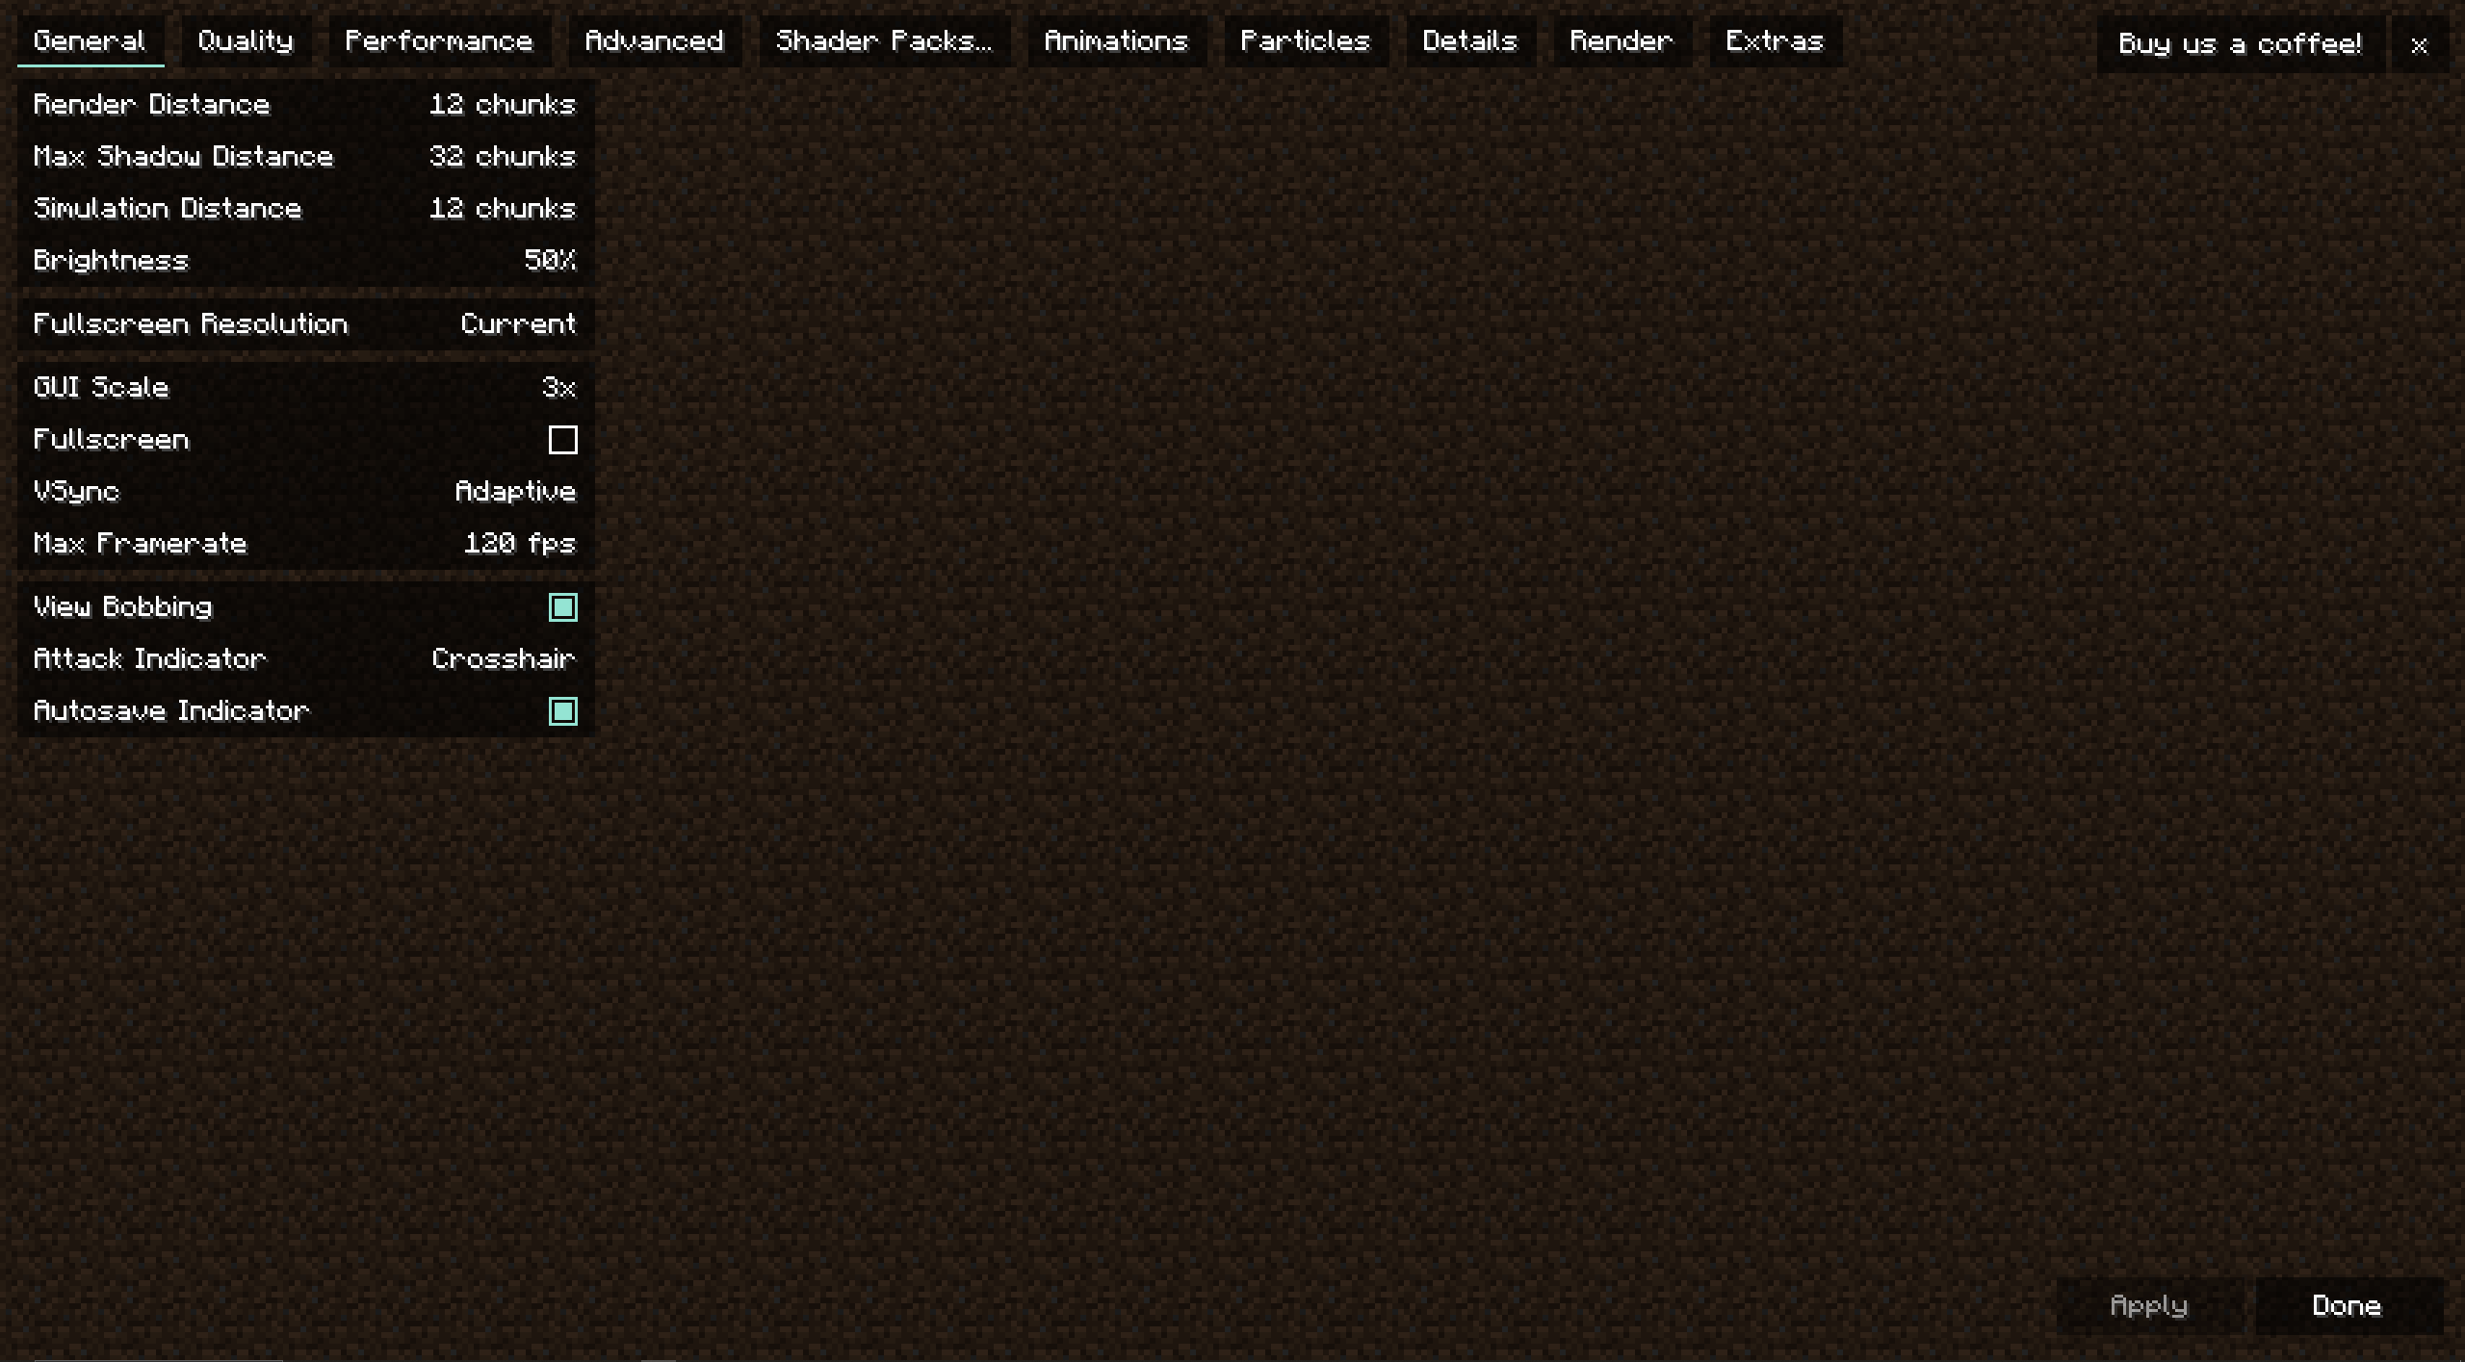Adjust the VSync setting dropdown
The image size is (2465, 1362).
513,492
